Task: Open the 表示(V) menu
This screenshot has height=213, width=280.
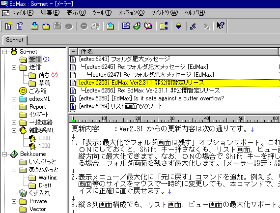Action: pos(76,13)
